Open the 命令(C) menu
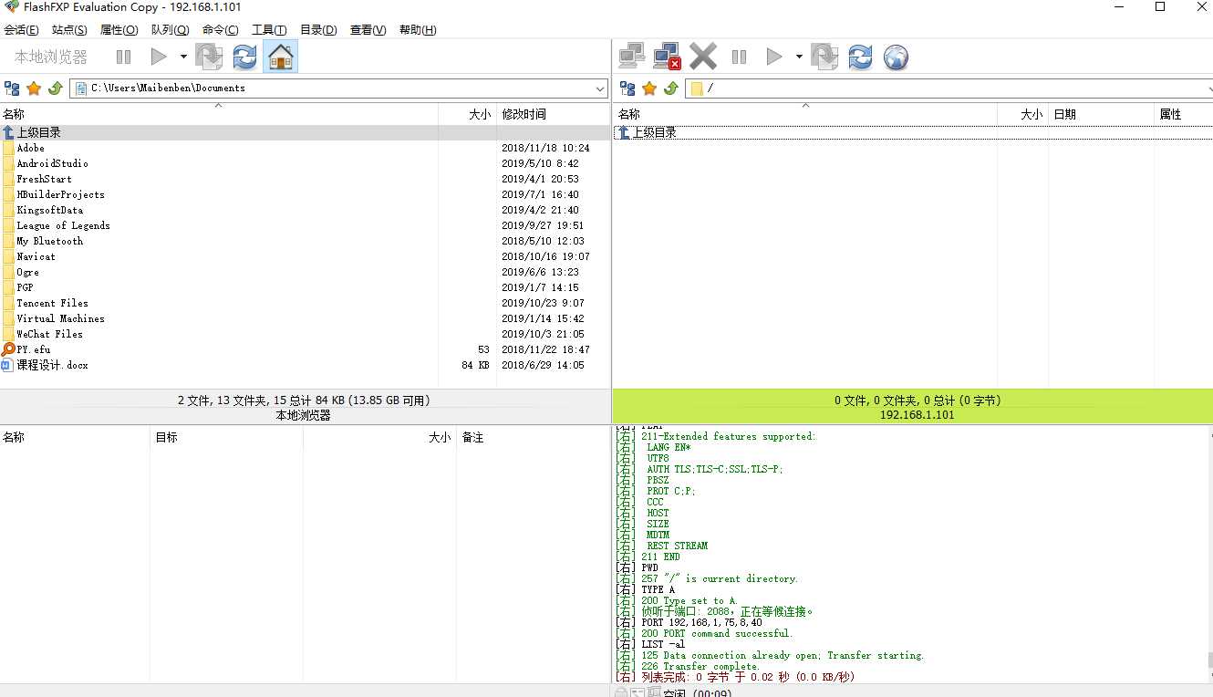The image size is (1213, 697). coord(221,30)
